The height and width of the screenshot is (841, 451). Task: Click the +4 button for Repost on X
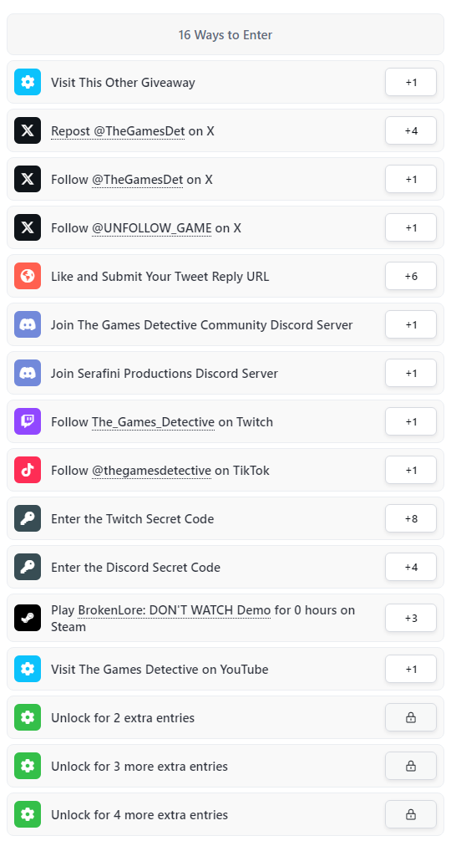point(411,131)
